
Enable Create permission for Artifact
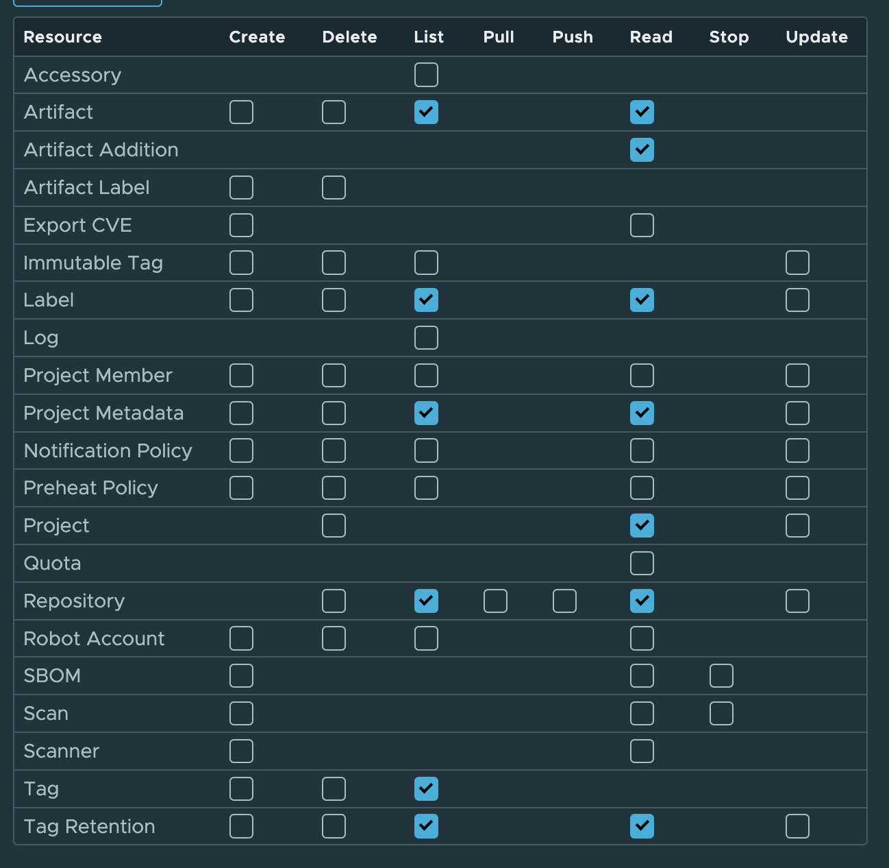pos(241,112)
